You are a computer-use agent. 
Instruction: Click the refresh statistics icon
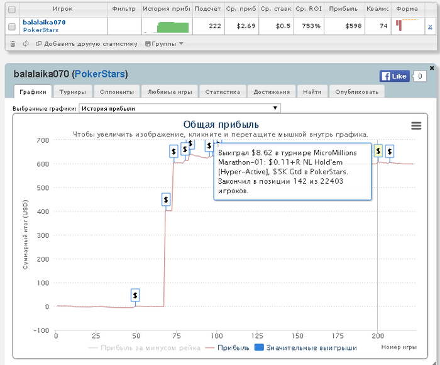[x=26, y=44]
